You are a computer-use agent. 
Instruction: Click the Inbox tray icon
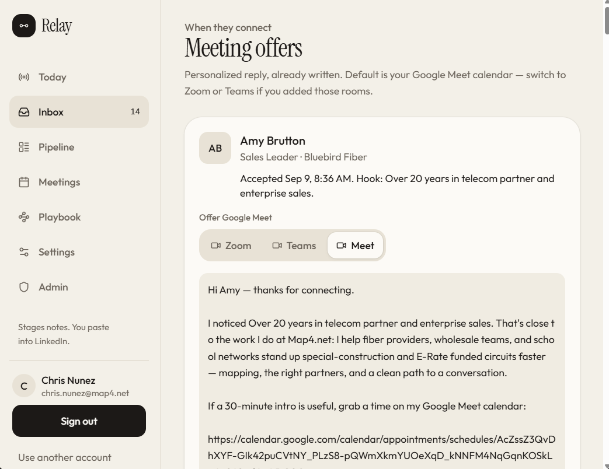[x=24, y=112]
